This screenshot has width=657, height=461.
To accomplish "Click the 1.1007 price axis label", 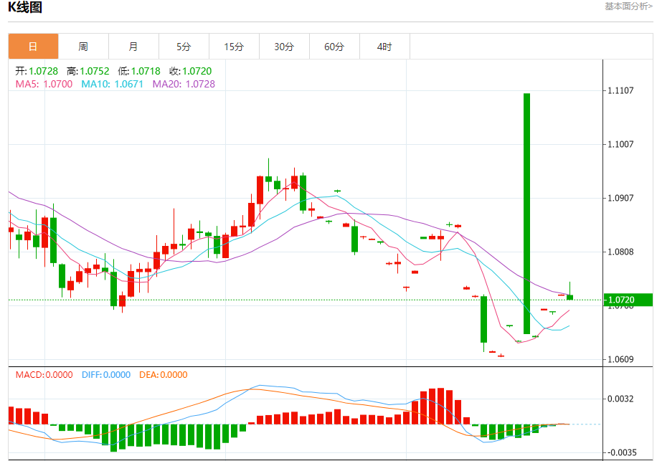I will (x=620, y=144).
